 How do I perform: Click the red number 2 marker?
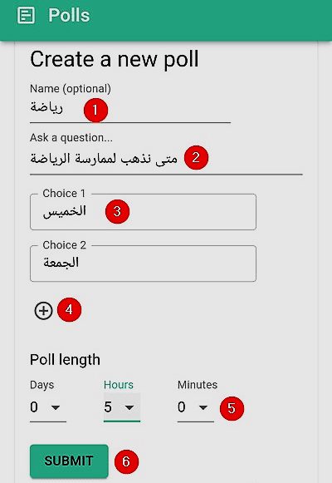pyautogui.click(x=196, y=157)
